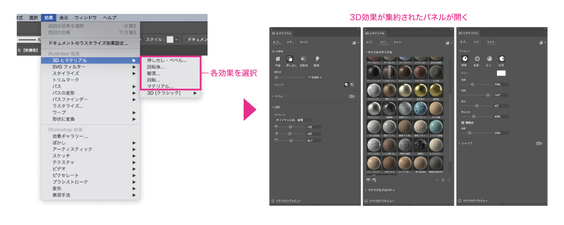Select the 平面 (plane) 3D type icon
This screenshot has width=564, height=225.
pos(277,59)
